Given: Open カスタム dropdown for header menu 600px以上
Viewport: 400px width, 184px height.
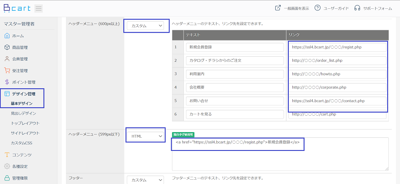Looking at the screenshot, I should point(146,26).
